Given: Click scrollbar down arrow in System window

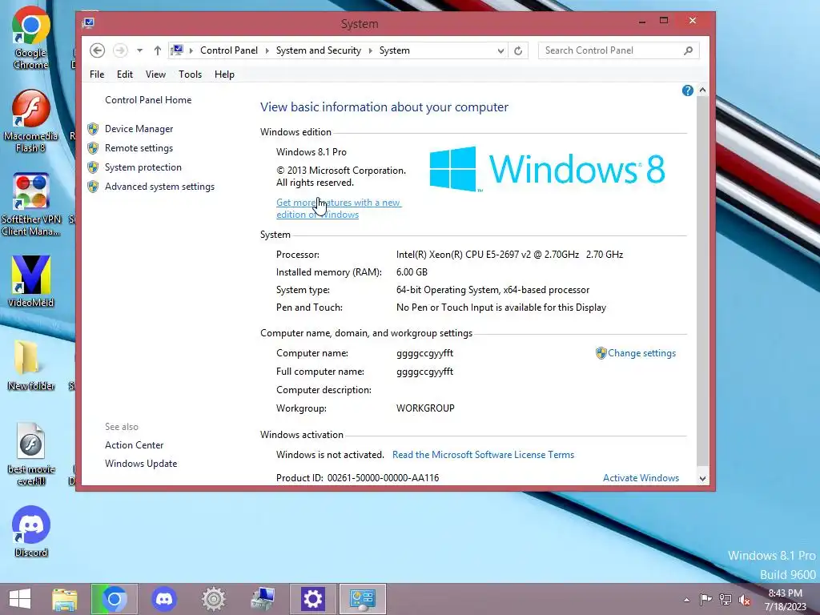Looking at the screenshot, I should (x=702, y=479).
